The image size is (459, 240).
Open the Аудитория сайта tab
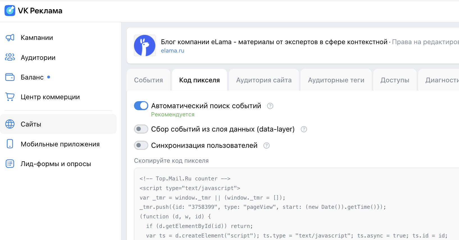click(264, 80)
